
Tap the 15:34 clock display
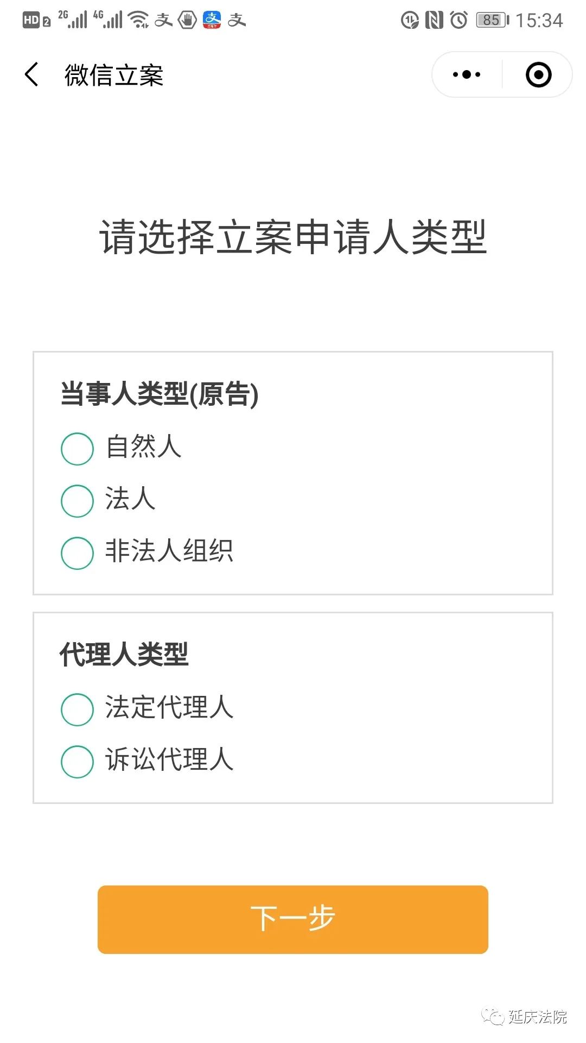click(539, 21)
